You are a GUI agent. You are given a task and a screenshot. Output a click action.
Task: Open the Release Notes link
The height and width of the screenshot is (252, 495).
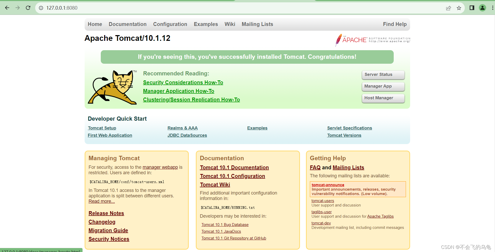click(106, 213)
